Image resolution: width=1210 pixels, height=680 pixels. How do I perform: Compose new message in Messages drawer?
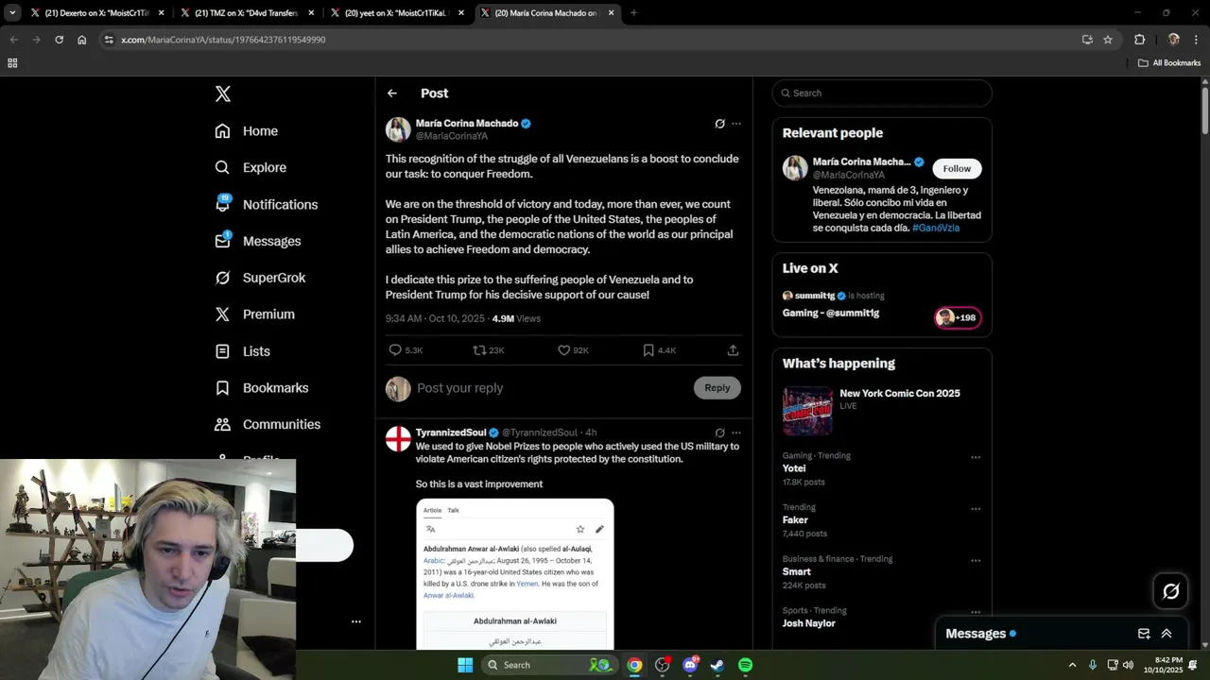coord(1144,634)
